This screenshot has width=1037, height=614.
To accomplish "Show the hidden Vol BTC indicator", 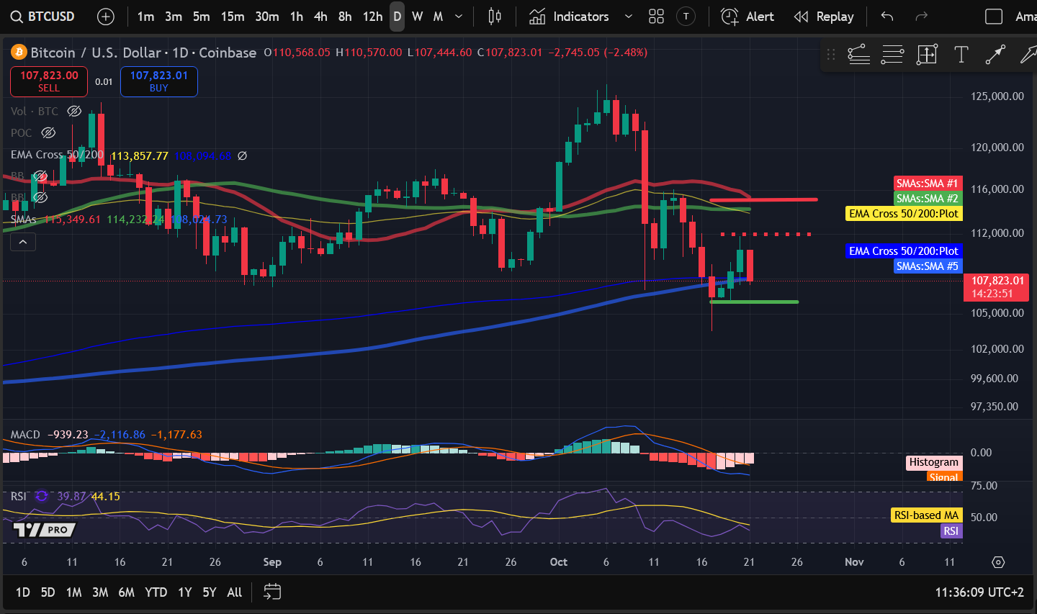I will (x=74, y=111).
